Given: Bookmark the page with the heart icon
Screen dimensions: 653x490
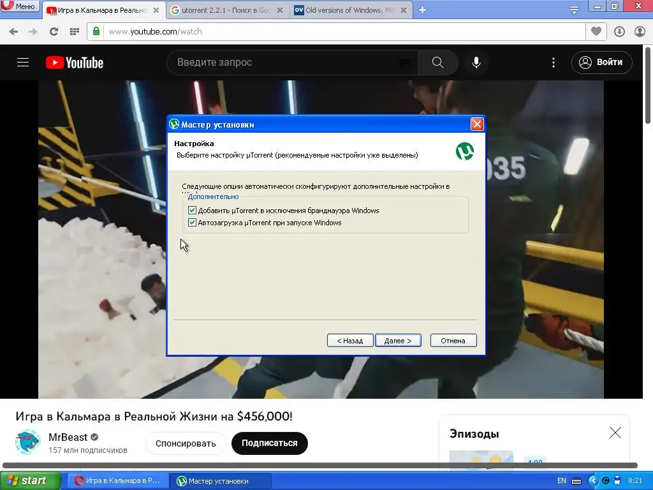Looking at the screenshot, I should [x=596, y=31].
